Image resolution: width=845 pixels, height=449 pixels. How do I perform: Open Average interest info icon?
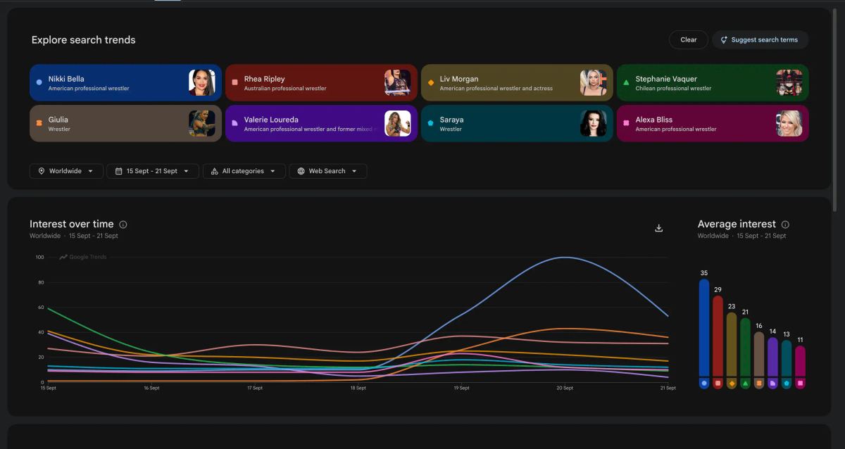[x=785, y=224]
